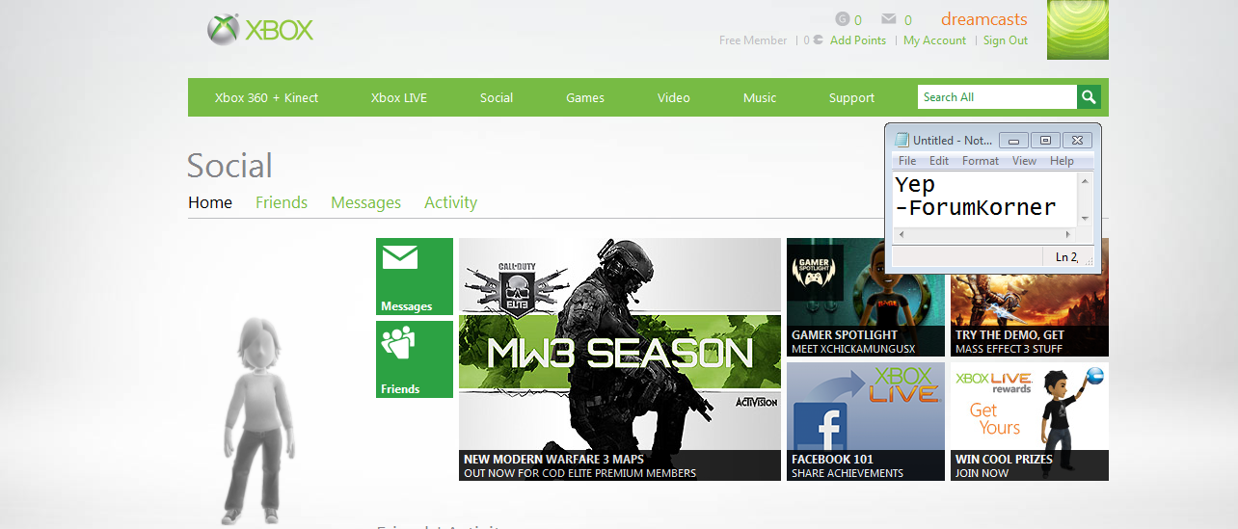Click the Gamerscore G icon
Screen dimensions: 1238x529
pos(842,19)
